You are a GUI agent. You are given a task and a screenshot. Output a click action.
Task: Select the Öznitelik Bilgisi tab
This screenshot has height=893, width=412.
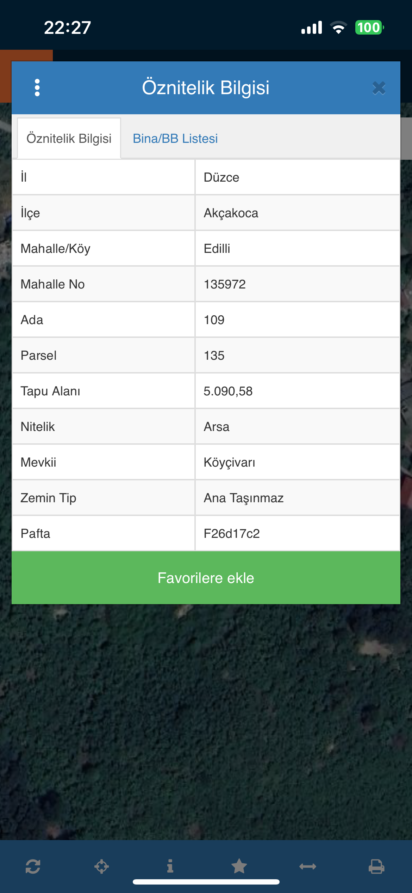pos(69,139)
